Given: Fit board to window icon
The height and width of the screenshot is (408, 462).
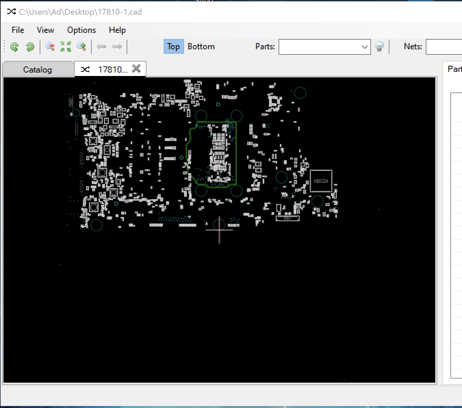Looking at the screenshot, I should click(65, 47).
